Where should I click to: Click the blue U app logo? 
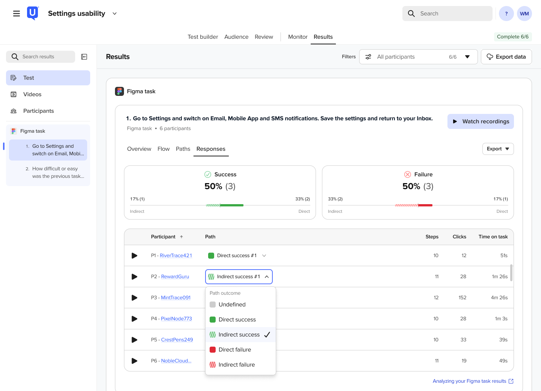[33, 14]
